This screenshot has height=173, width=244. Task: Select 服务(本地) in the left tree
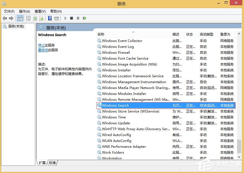pos(15,26)
